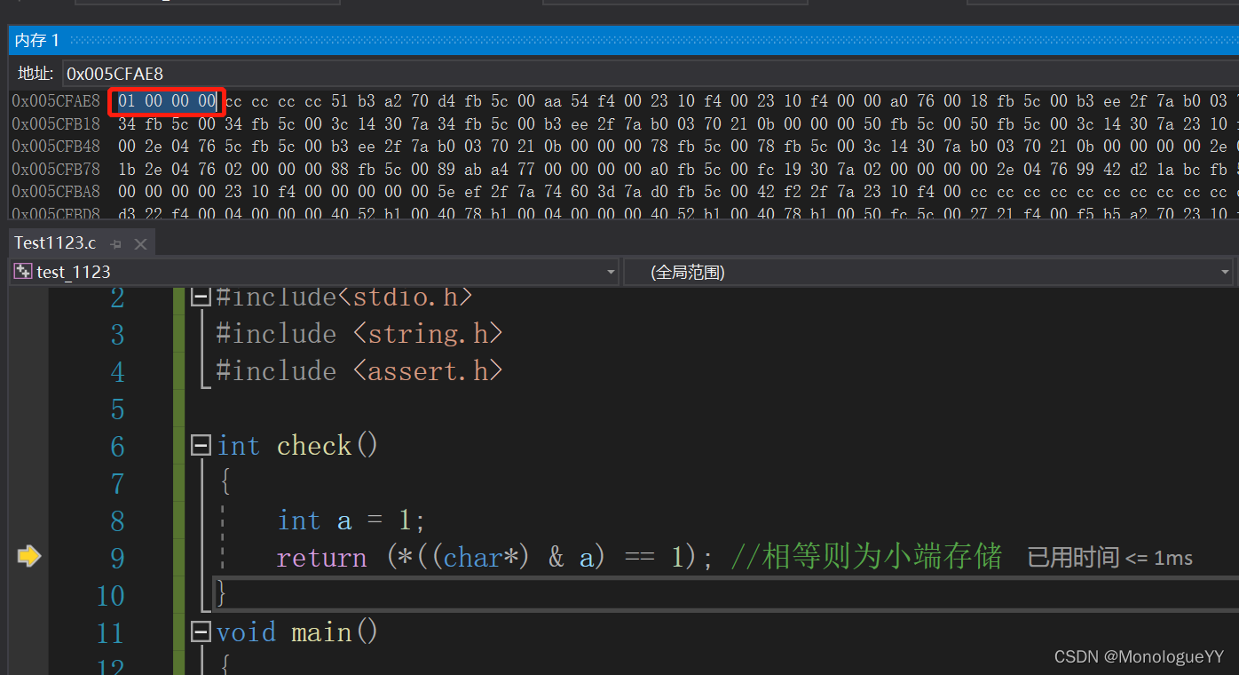Click memory row address 0x005CFB48

pyautogui.click(x=56, y=146)
